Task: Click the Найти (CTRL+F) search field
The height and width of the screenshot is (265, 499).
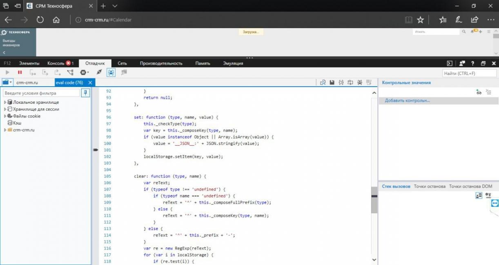Action: point(469,74)
